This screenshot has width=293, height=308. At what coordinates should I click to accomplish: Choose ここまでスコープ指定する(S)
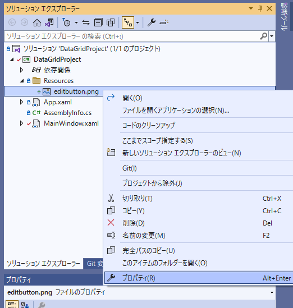pyautogui.click(x=199, y=140)
